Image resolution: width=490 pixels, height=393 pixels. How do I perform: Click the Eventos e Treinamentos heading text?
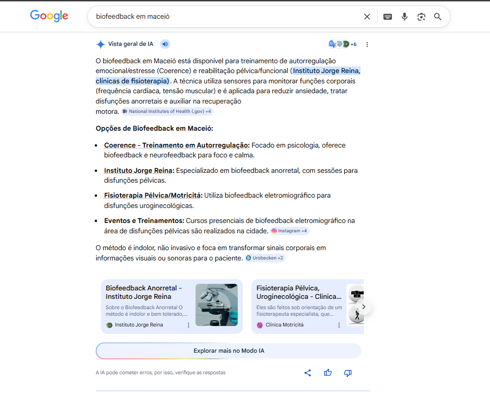coord(144,221)
